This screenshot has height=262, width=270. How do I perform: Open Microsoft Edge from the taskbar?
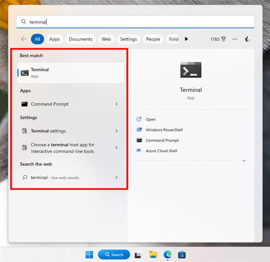[x=167, y=255]
